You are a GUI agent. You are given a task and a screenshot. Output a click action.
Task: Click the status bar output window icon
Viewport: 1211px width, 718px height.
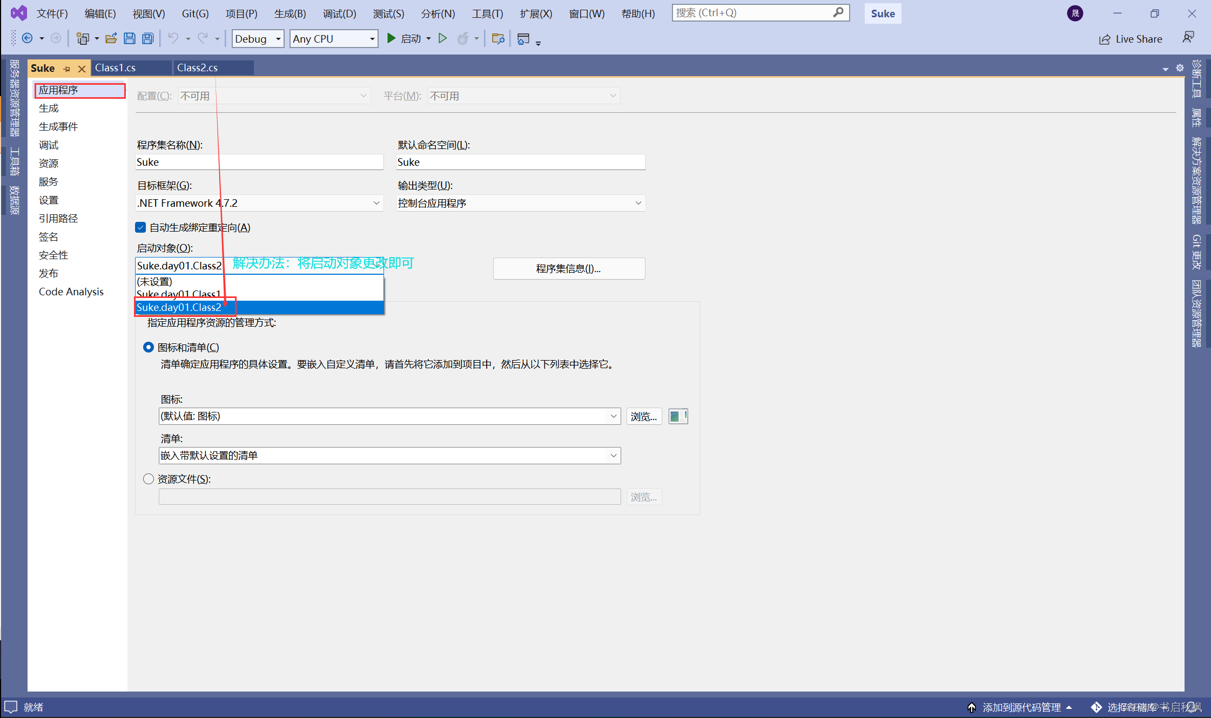click(x=11, y=707)
